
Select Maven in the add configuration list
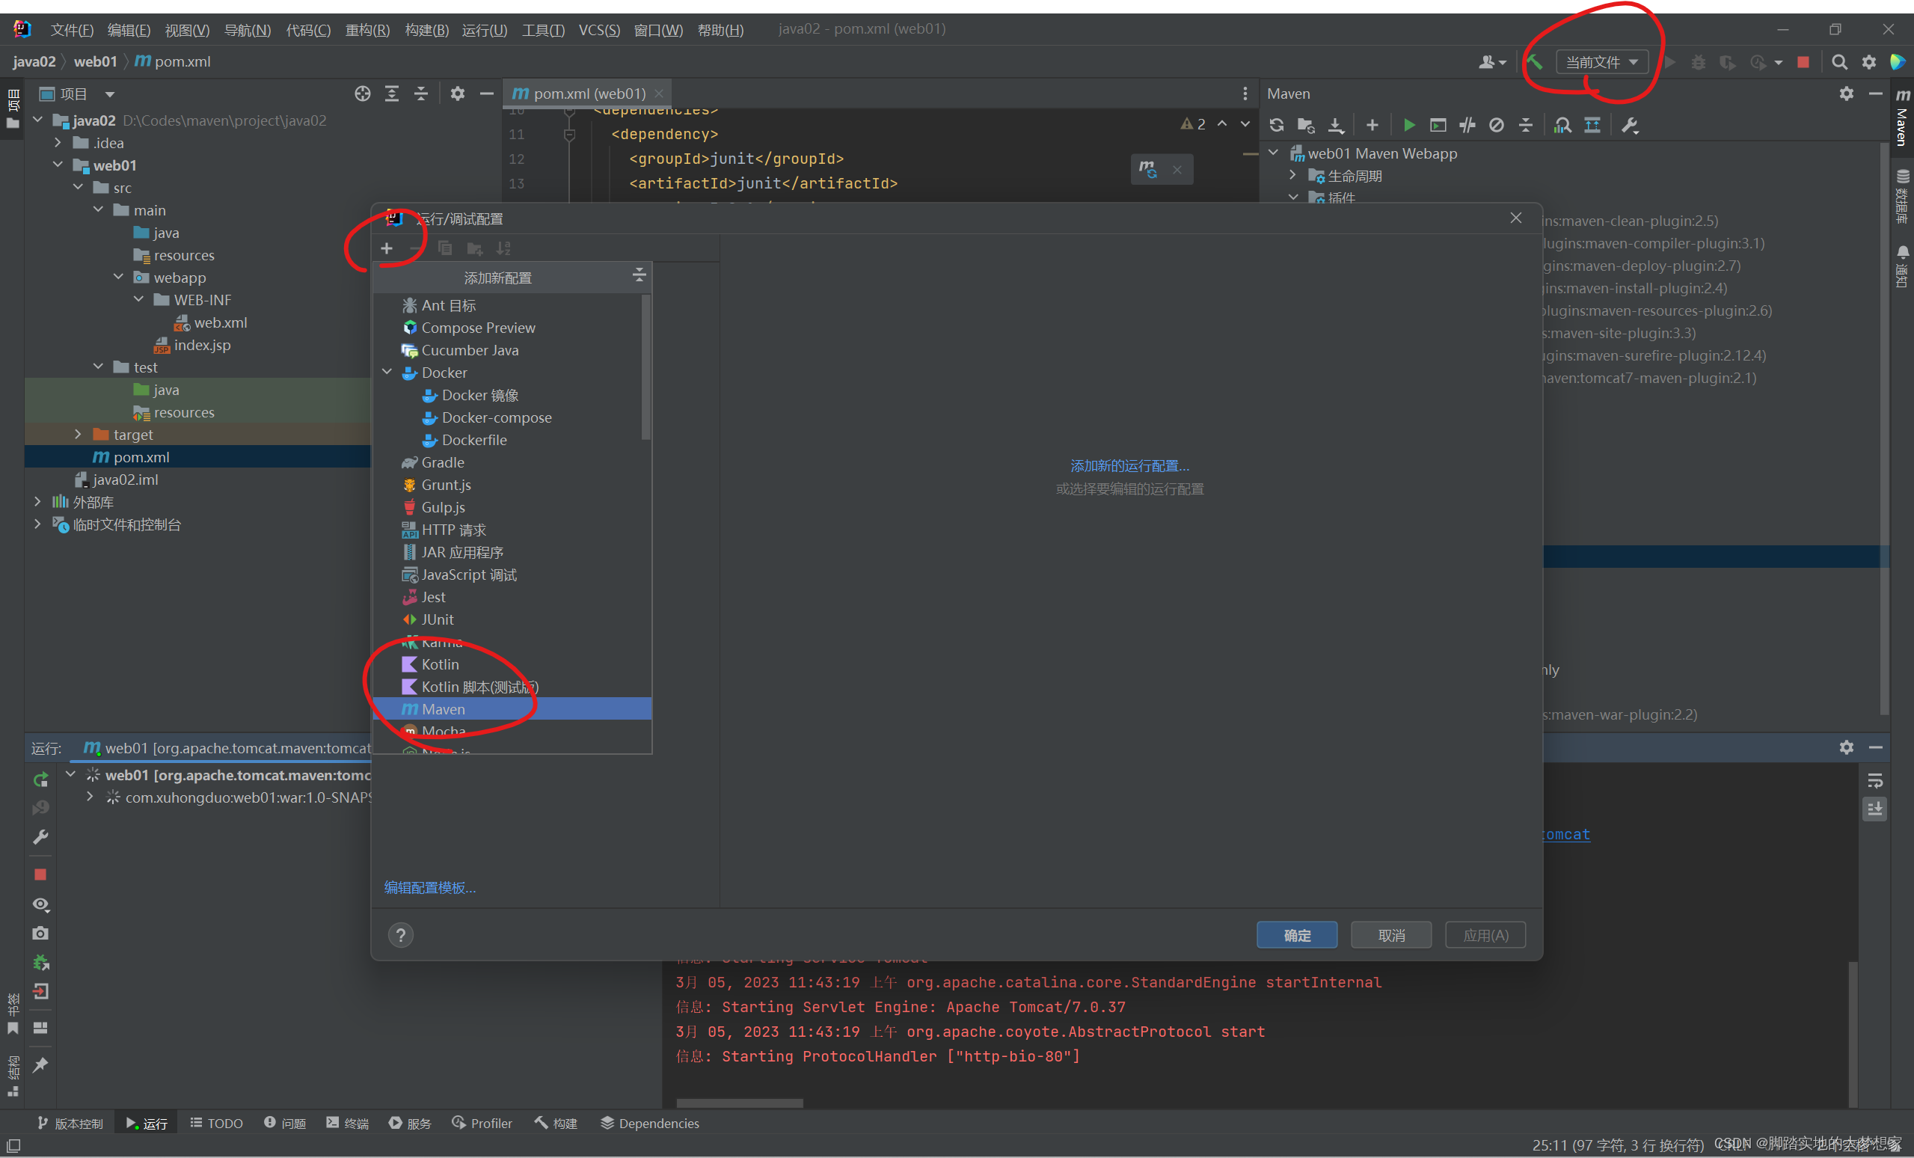click(x=512, y=709)
